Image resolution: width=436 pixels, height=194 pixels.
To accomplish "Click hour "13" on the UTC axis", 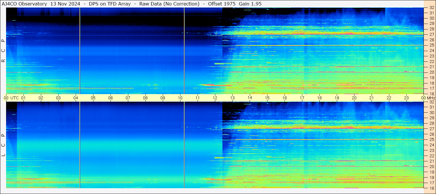I will point(232,98).
